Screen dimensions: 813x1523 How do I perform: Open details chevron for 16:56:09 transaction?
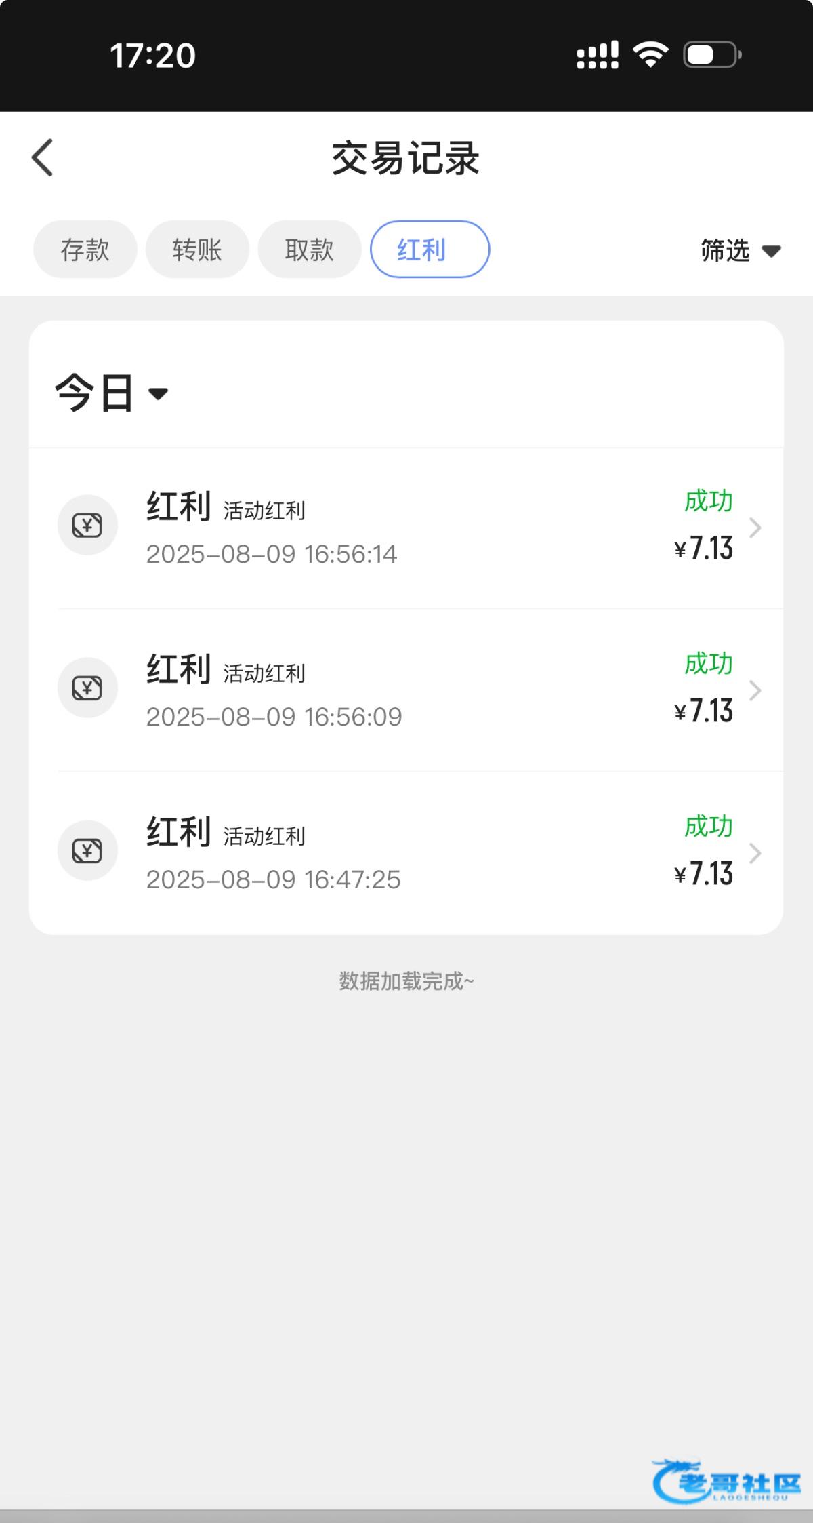coord(755,690)
